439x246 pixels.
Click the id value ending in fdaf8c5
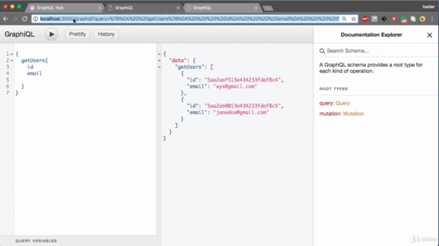[242, 106]
